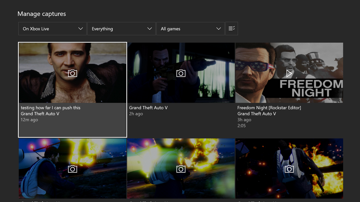Image resolution: width=360 pixels, height=202 pixels.
Task: Open the 'On Xbox Live' location dropdown
Action: (52, 29)
